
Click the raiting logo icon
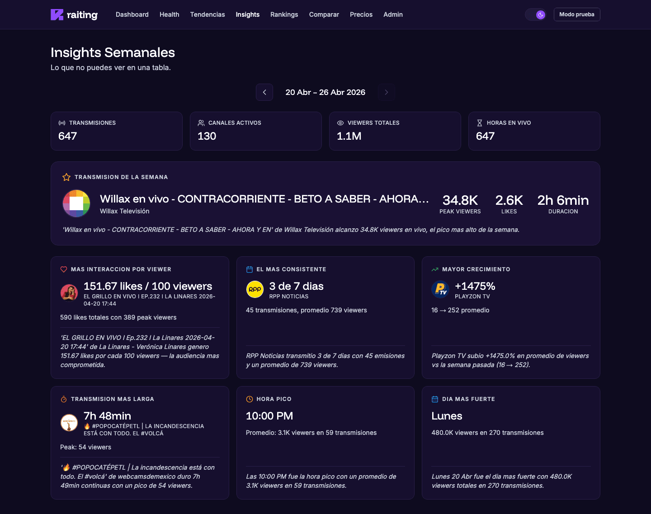click(x=57, y=14)
